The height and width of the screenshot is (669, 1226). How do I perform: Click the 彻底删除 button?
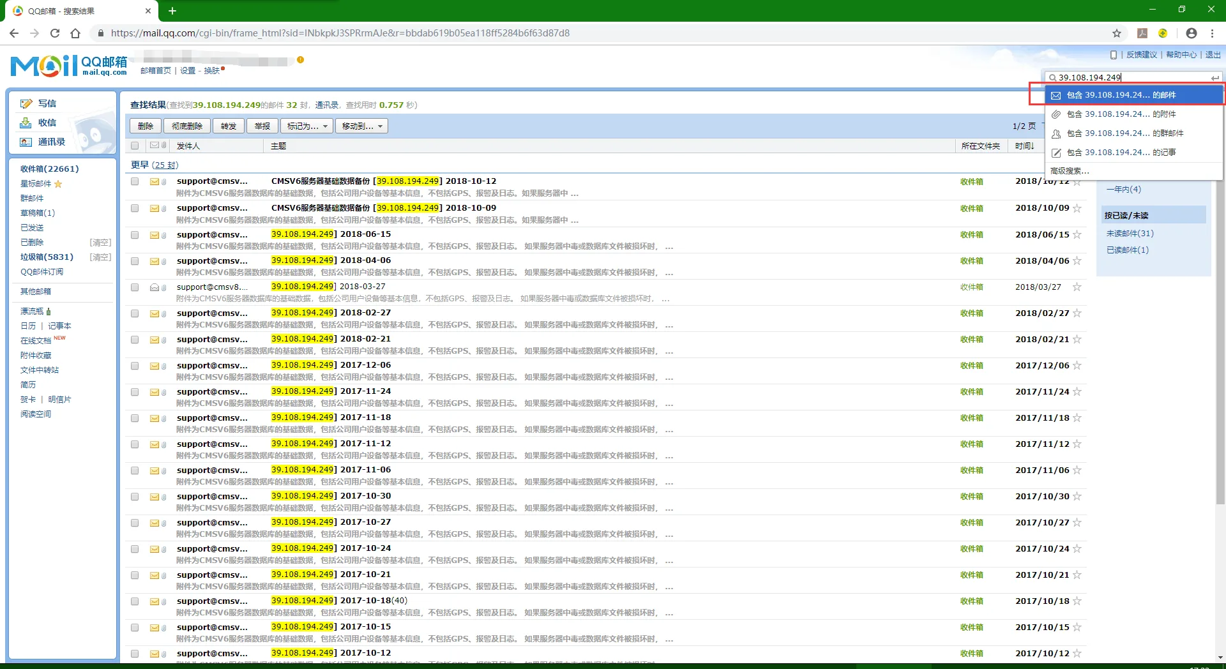(x=187, y=126)
